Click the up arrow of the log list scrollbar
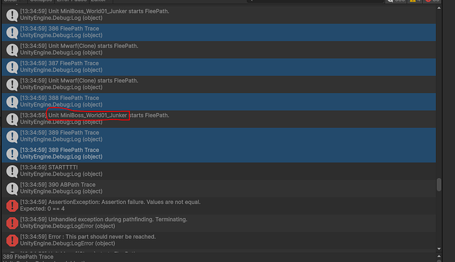The width and height of the screenshot is (455, 262). 439,8
